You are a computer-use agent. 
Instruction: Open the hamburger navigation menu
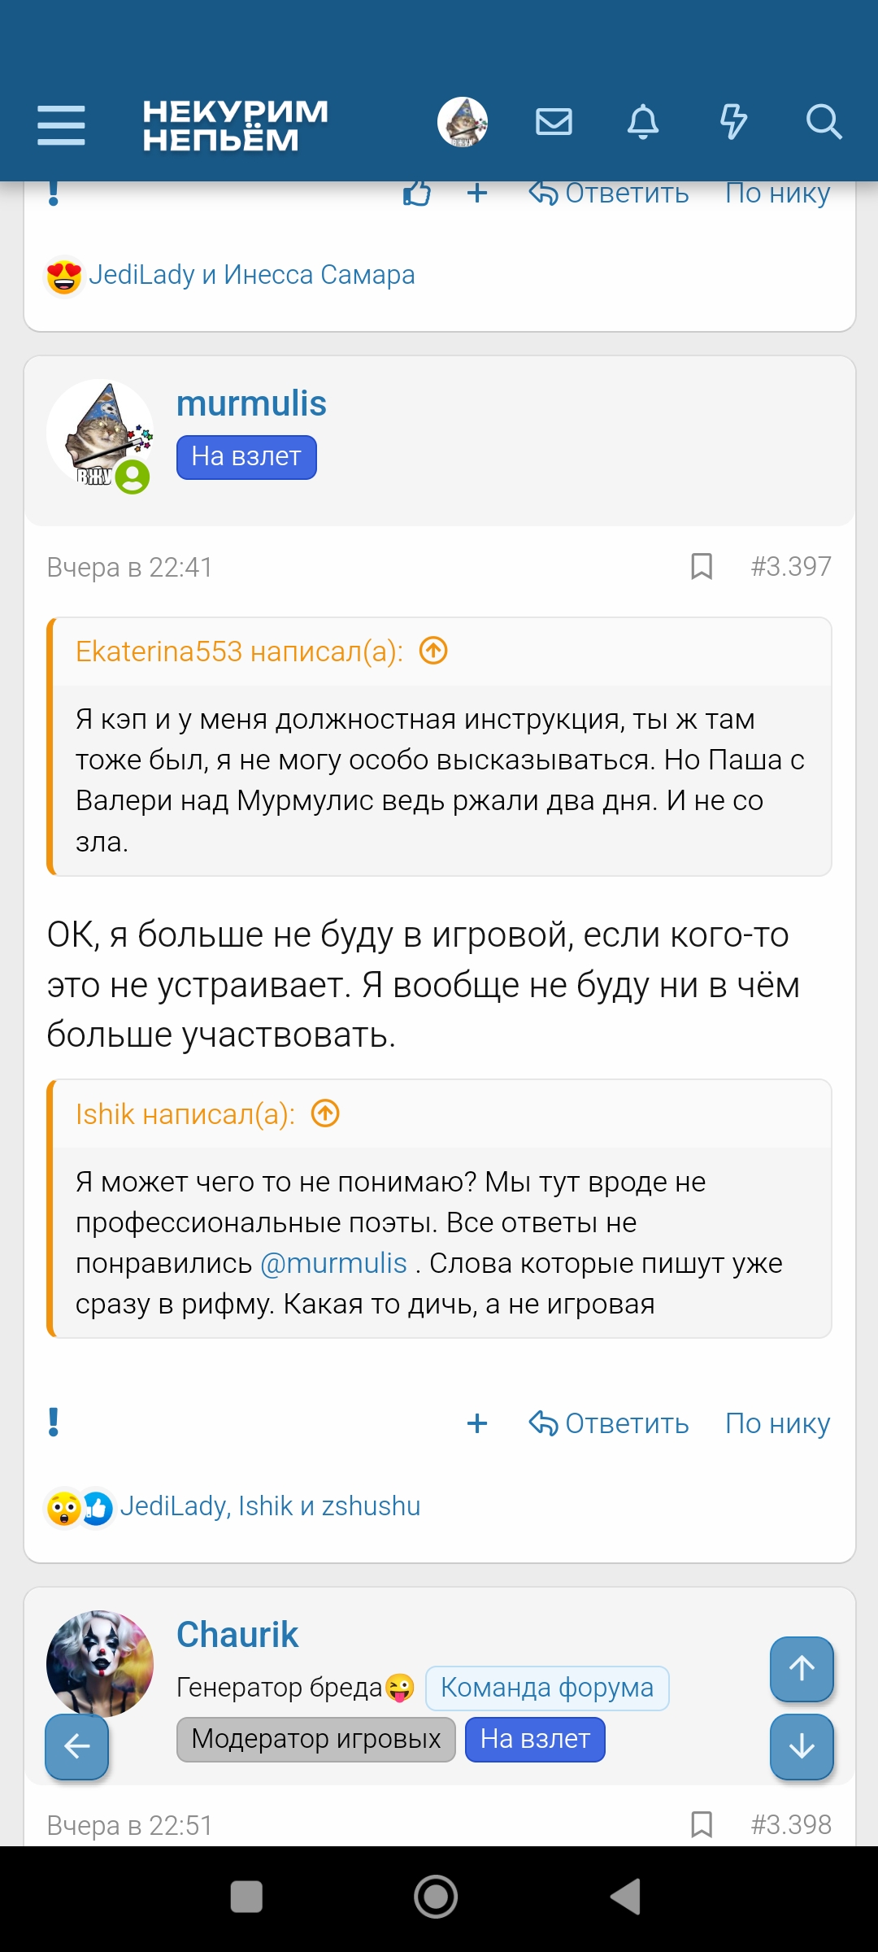tap(61, 124)
